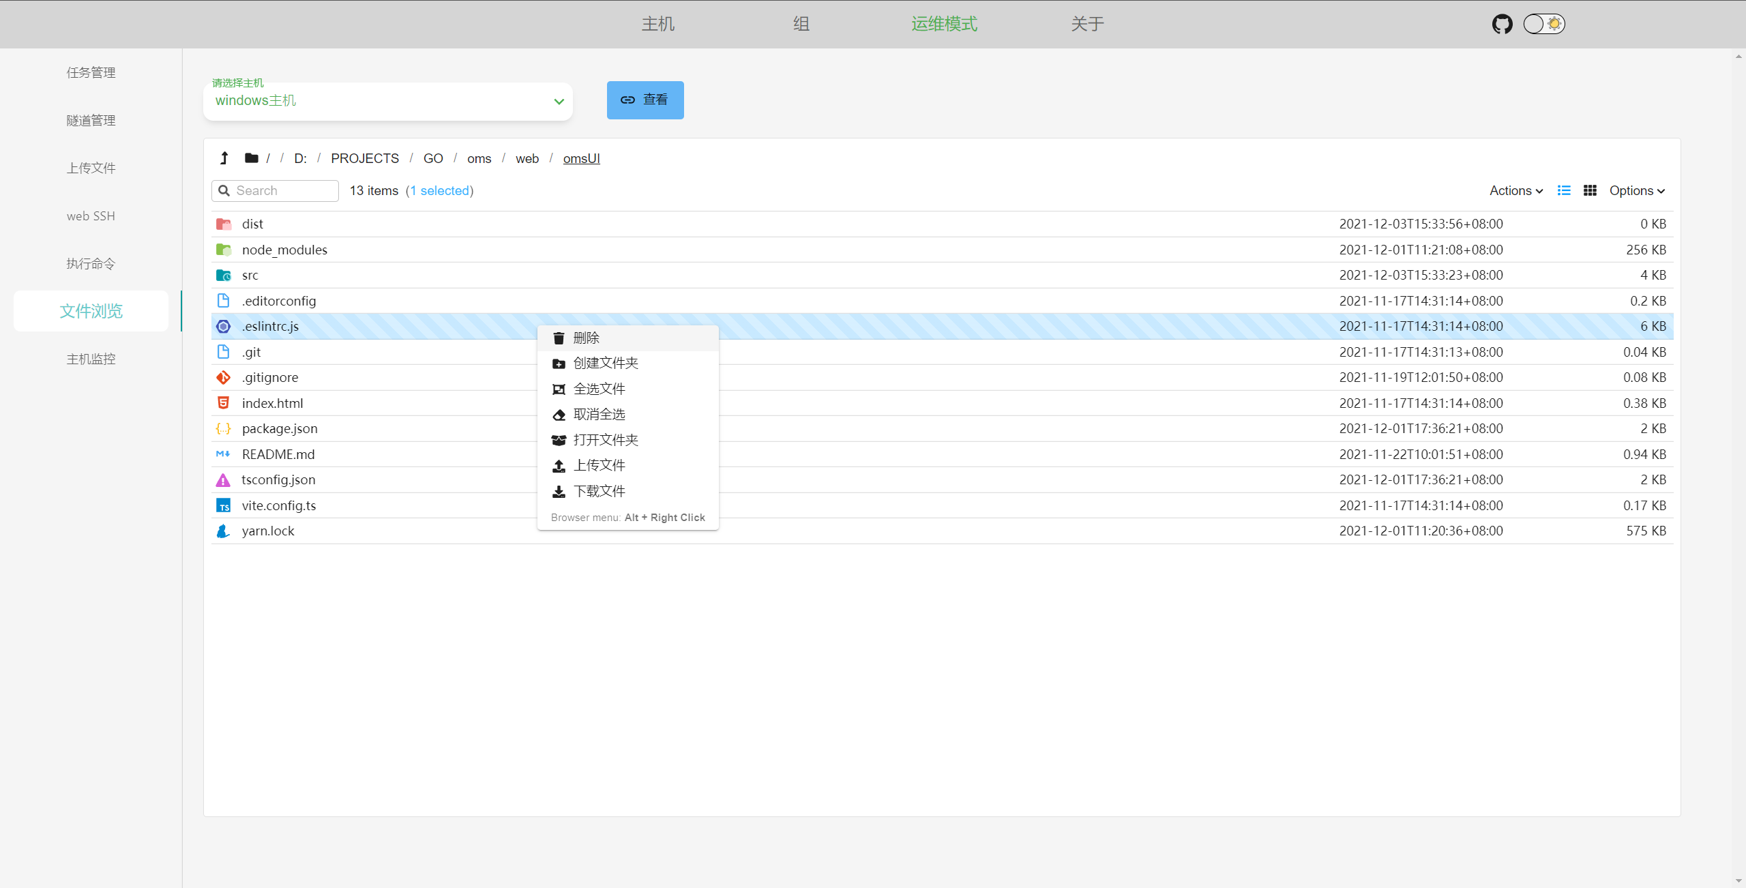The width and height of the screenshot is (1746, 888).
Task: Click the 查看 button
Action: [x=645, y=100]
